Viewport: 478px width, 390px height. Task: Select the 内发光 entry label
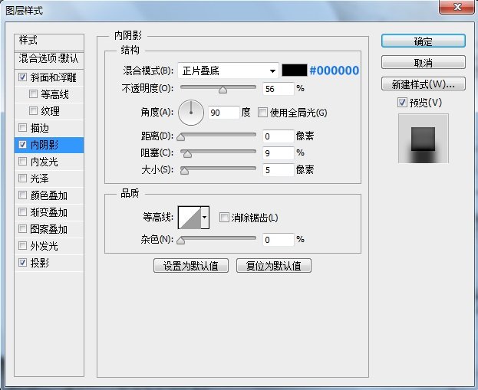pos(44,162)
